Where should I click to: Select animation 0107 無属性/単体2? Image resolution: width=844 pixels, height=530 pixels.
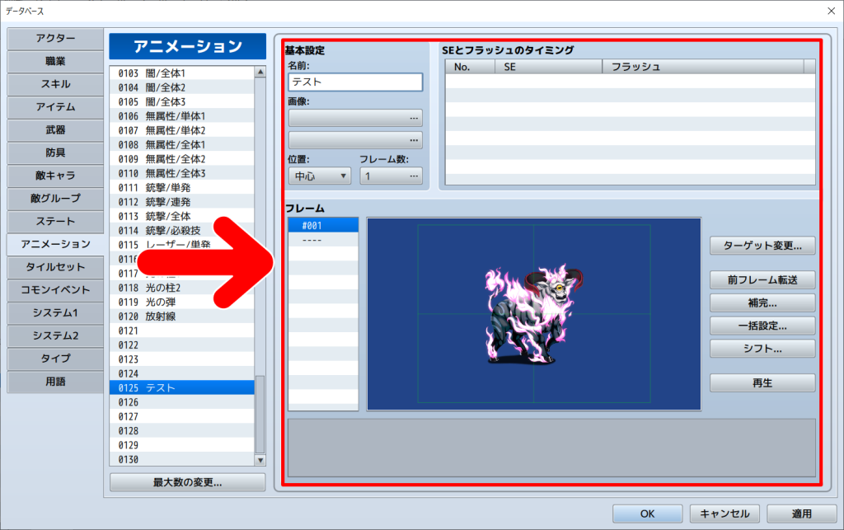click(182, 130)
